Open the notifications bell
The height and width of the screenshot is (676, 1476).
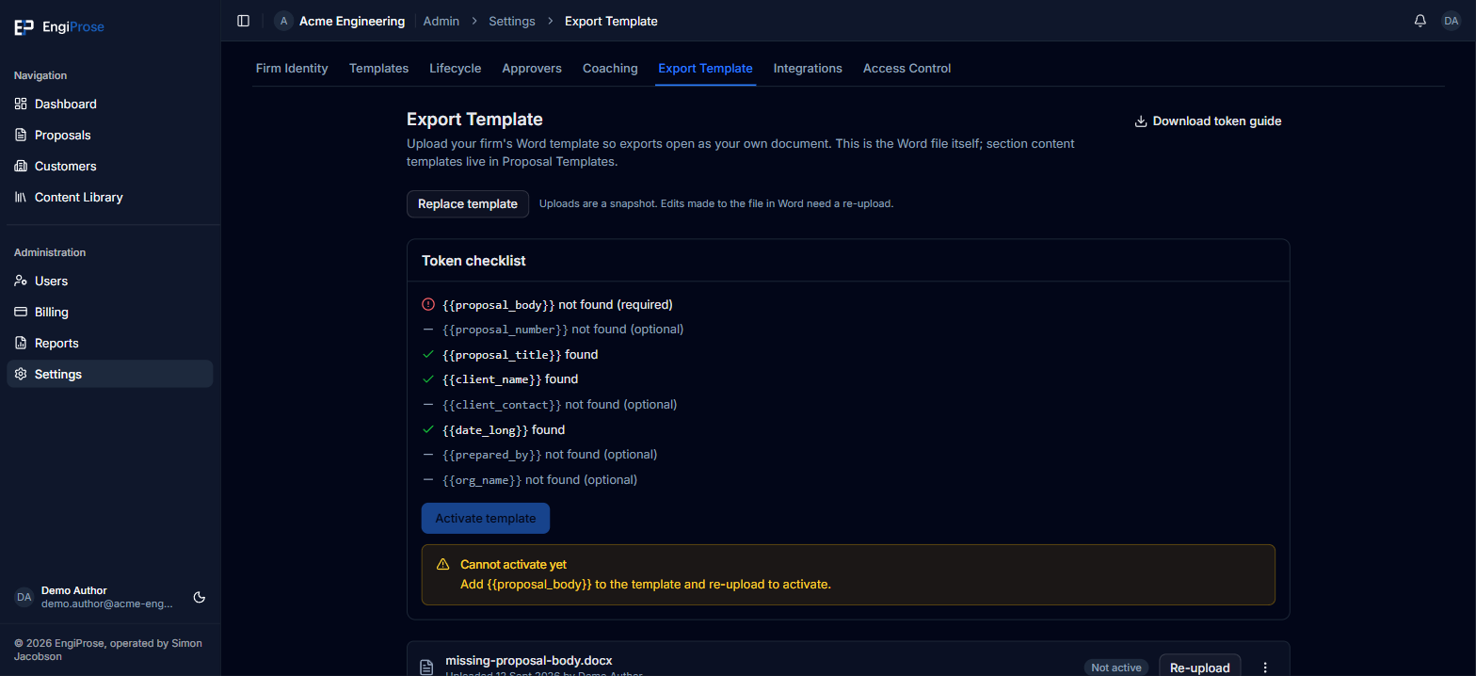click(1420, 21)
